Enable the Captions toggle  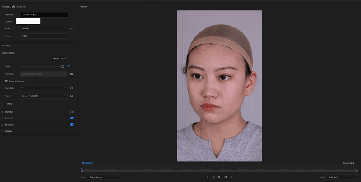[x=72, y=112]
